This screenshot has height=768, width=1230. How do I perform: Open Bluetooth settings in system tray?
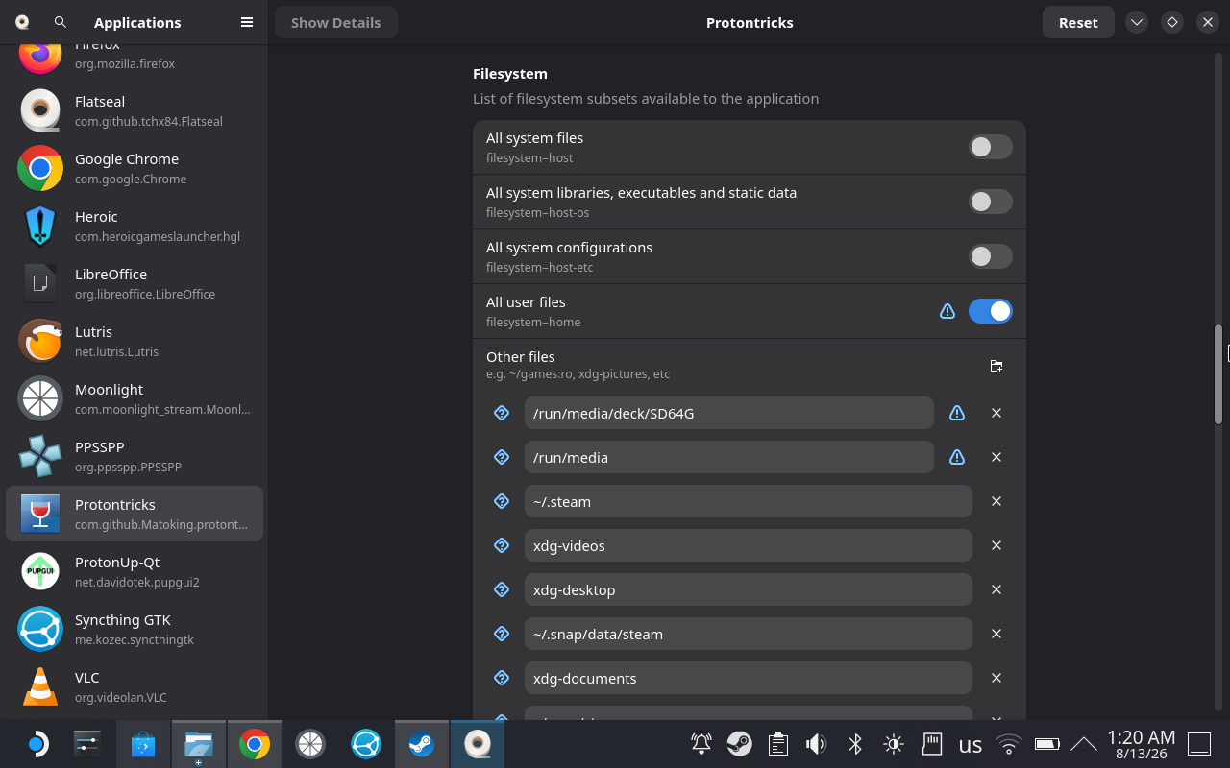tap(855, 744)
